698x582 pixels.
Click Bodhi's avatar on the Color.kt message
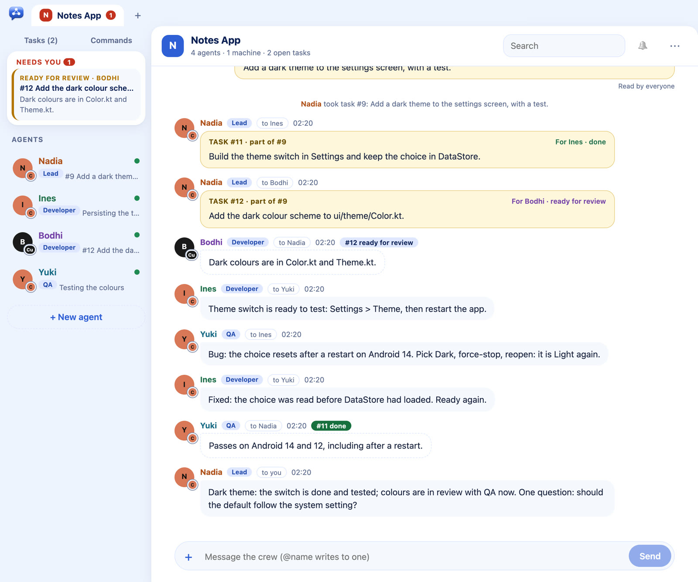click(x=185, y=247)
